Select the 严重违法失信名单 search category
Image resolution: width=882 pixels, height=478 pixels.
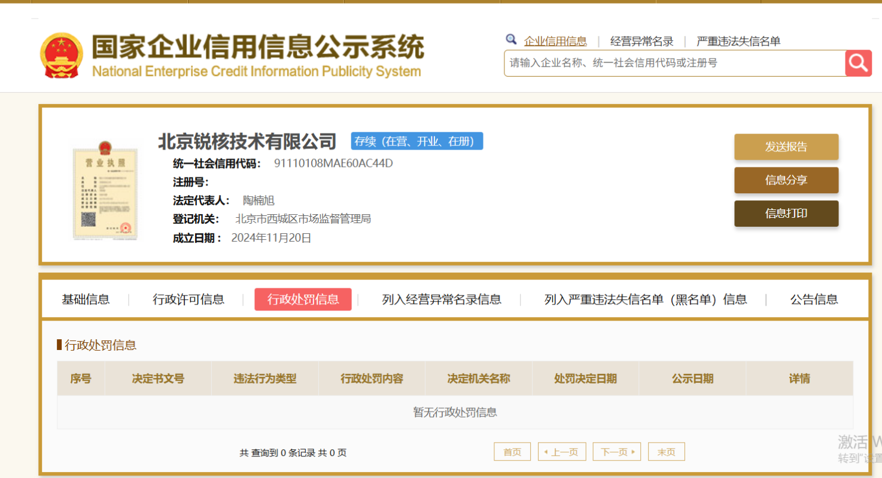(738, 41)
